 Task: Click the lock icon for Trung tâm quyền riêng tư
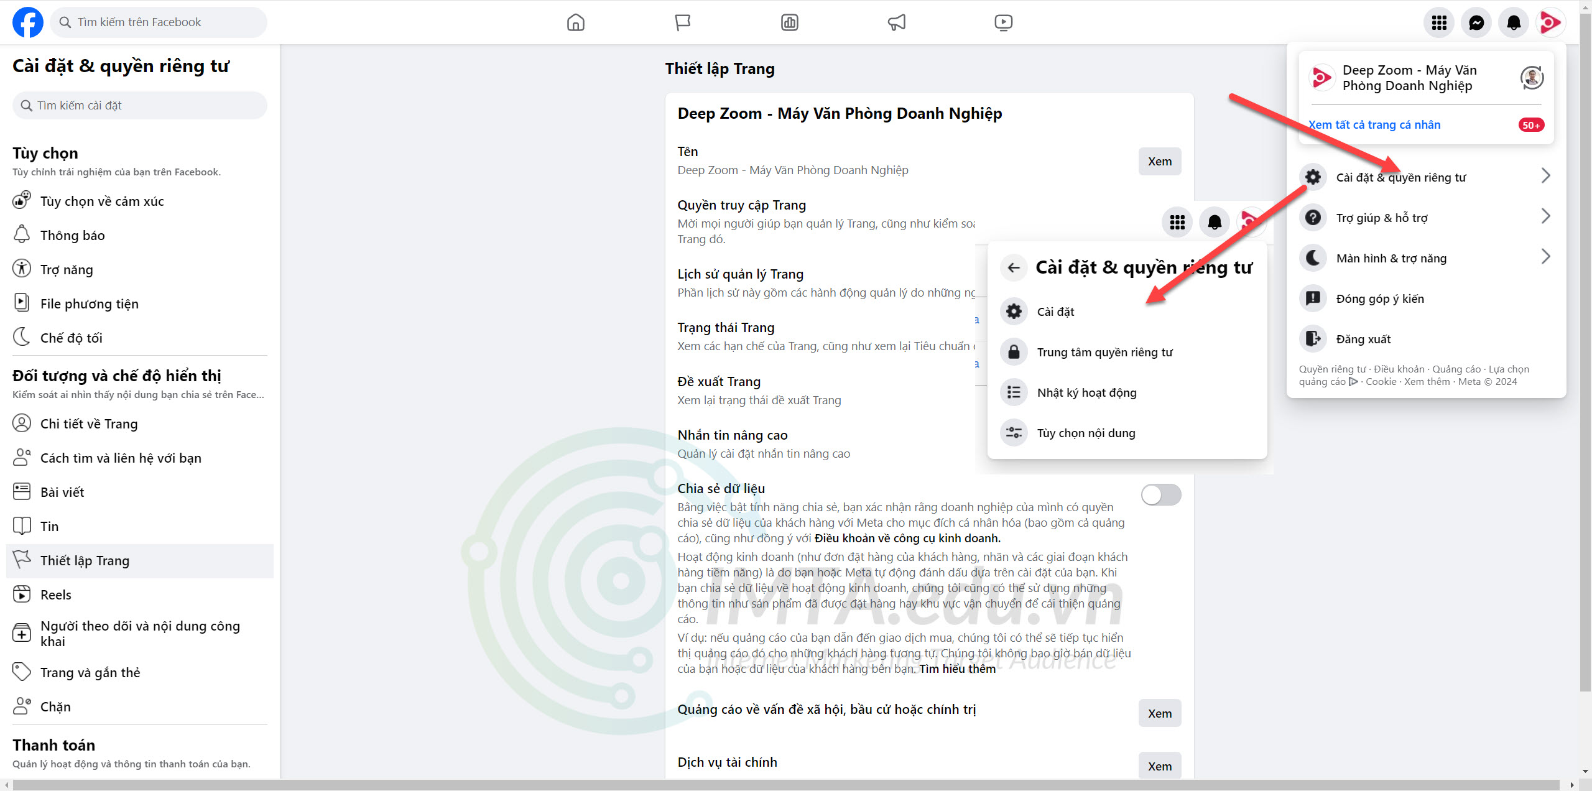[1014, 351]
